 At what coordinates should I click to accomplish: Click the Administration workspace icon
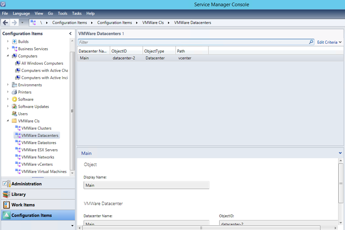(6, 184)
